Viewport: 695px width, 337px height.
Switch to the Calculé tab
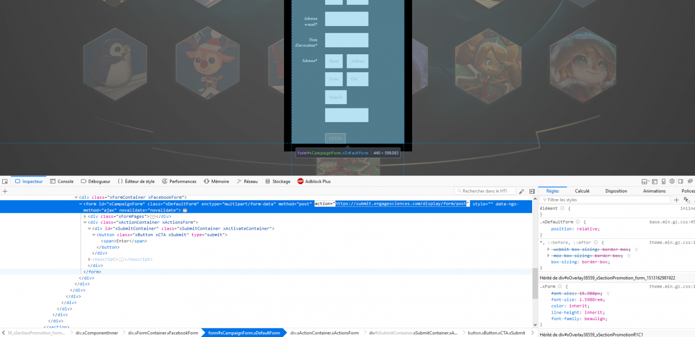[582, 191]
